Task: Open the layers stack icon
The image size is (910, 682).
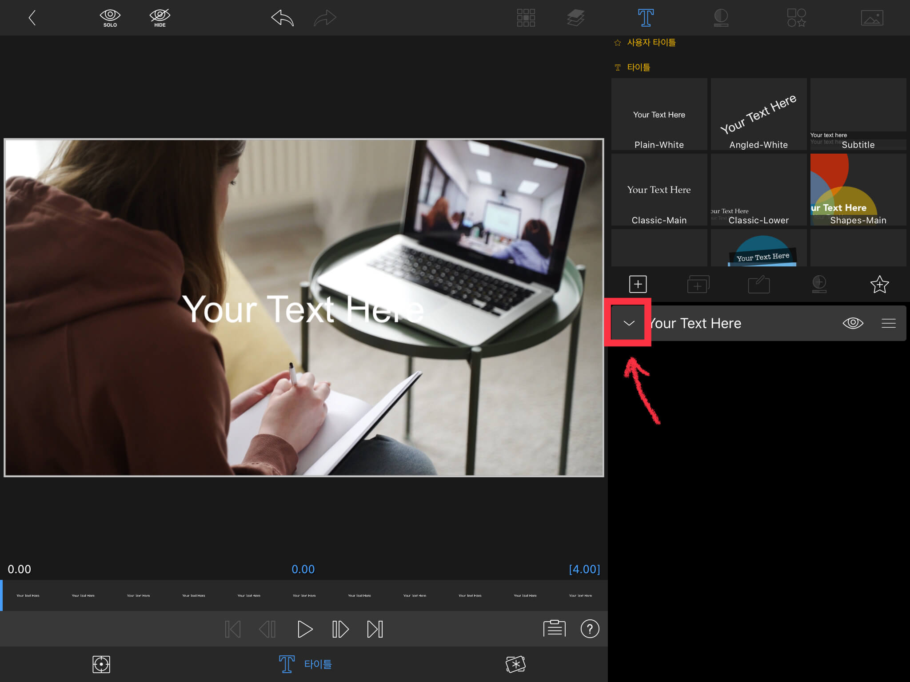Action: tap(575, 18)
